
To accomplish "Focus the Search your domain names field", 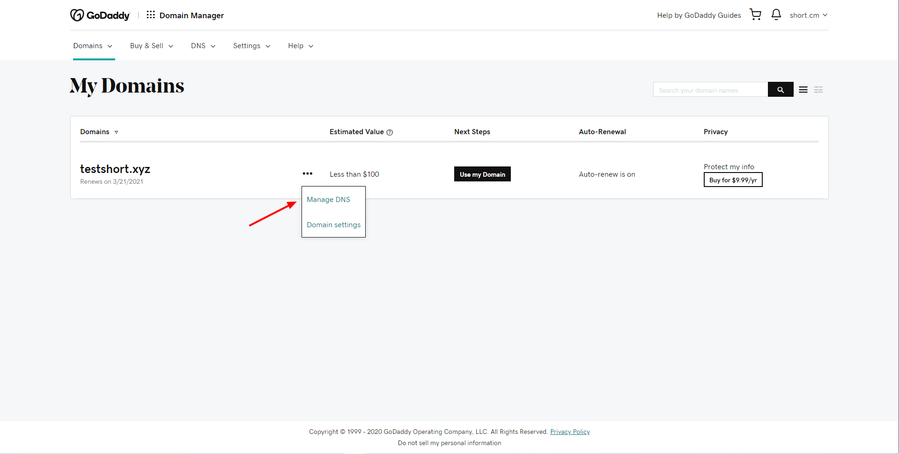I will [x=710, y=90].
